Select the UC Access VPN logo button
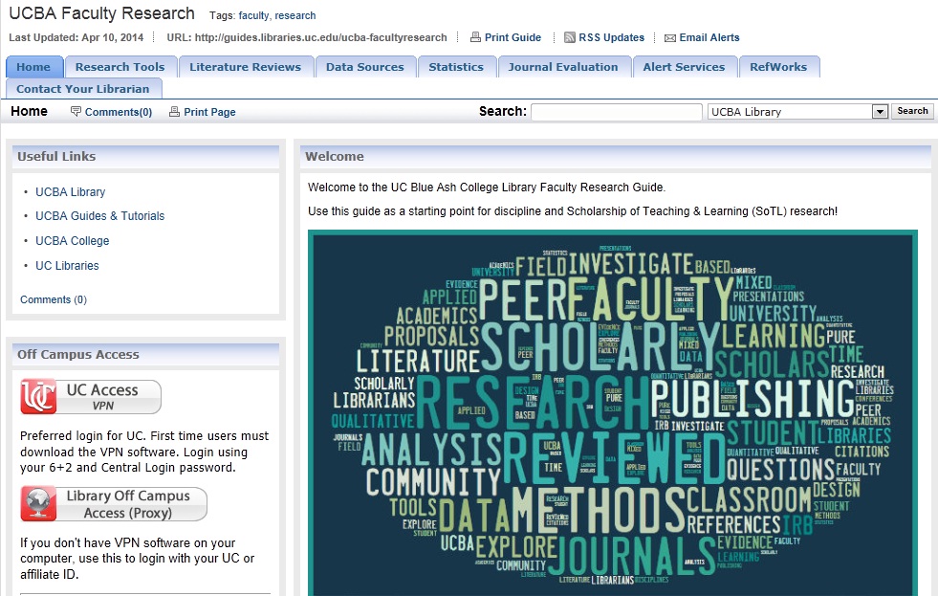This screenshot has height=596, width=938. click(90, 396)
